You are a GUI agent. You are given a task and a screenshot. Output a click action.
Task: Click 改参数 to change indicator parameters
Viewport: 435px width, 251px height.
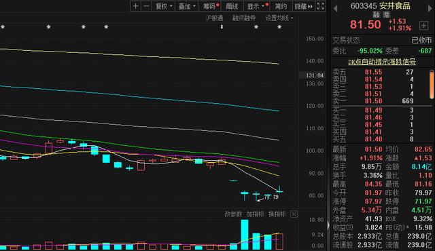[x=233, y=214]
